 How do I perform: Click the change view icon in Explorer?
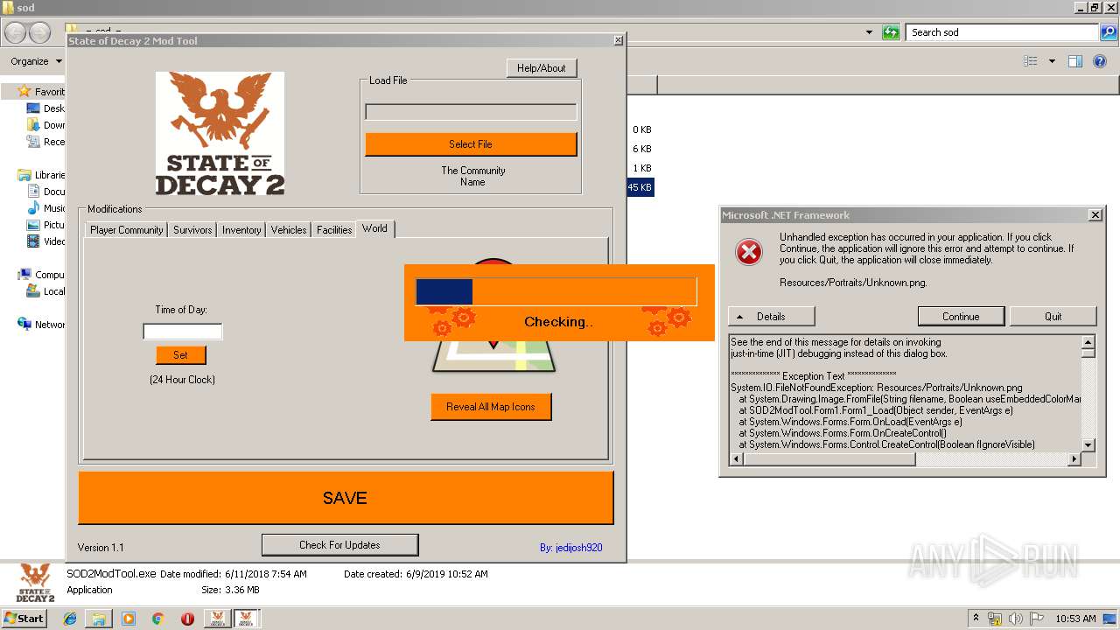pyautogui.click(x=1031, y=61)
